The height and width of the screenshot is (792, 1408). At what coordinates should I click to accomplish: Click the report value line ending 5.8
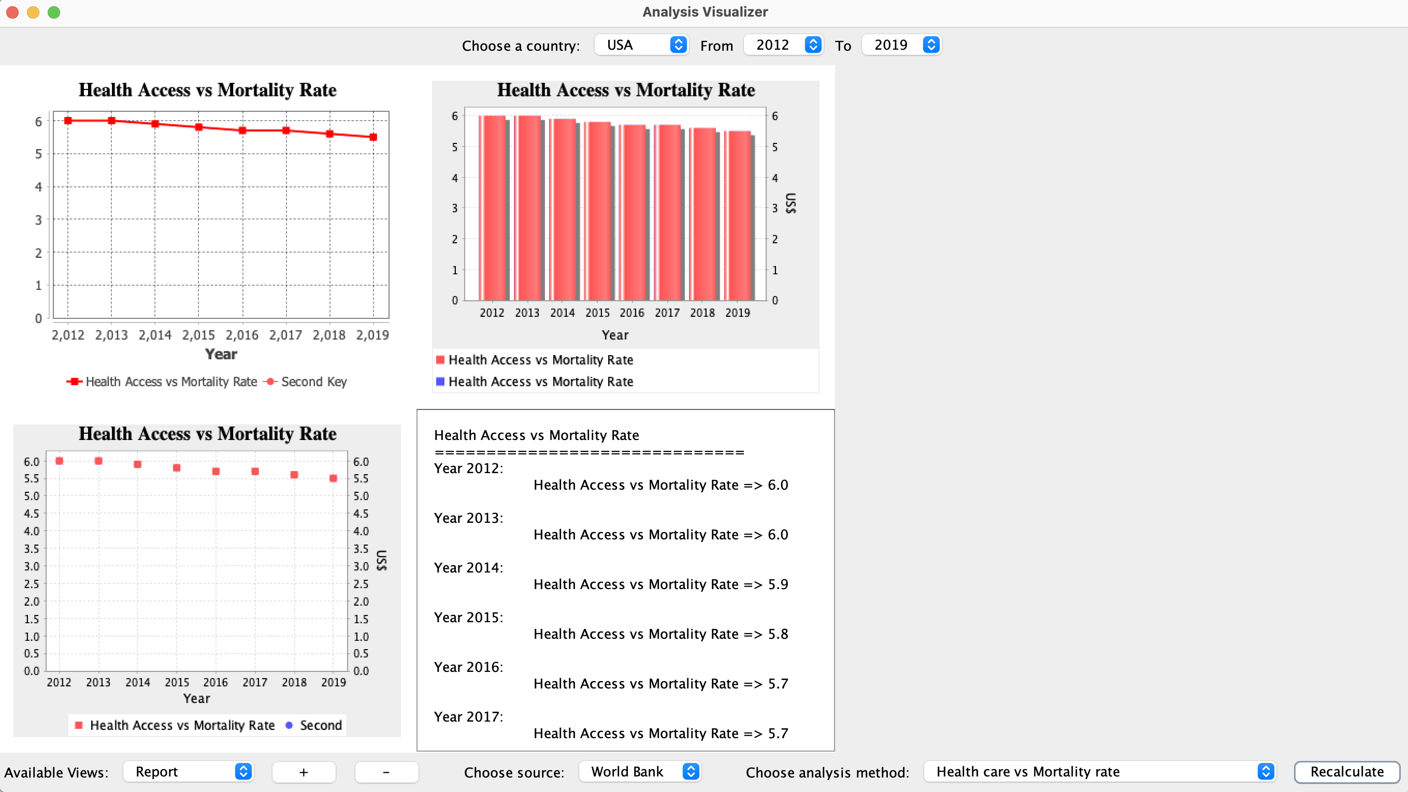point(661,634)
